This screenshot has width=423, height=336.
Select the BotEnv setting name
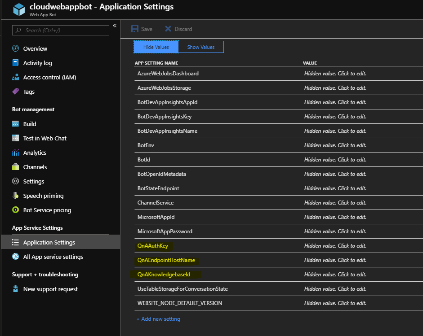pyautogui.click(x=146, y=145)
